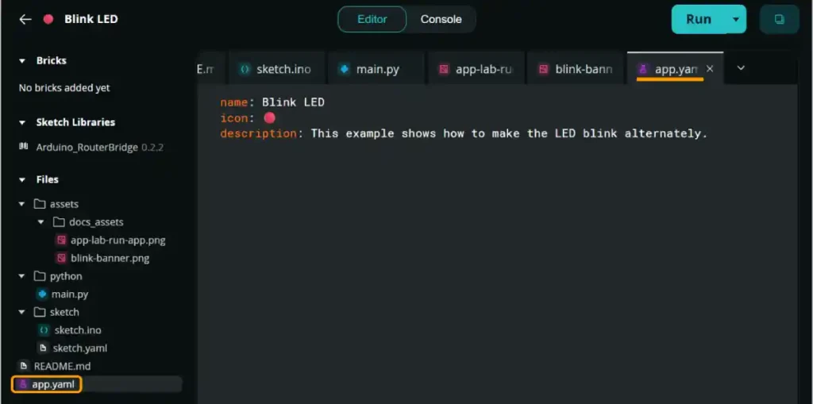Click the blink-banner tab's image icon
Image resolution: width=813 pixels, height=404 pixels.
coord(543,69)
